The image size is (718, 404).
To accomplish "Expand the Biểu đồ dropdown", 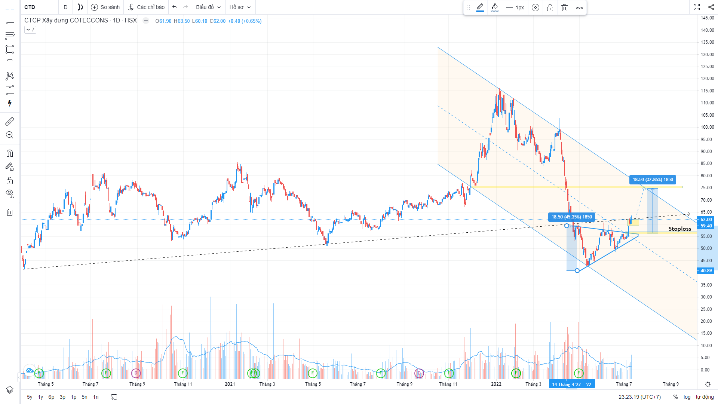I will pyautogui.click(x=208, y=7).
